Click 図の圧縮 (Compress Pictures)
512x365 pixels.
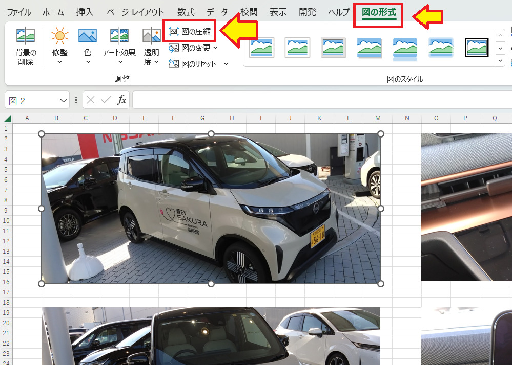(x=190, y=32)
